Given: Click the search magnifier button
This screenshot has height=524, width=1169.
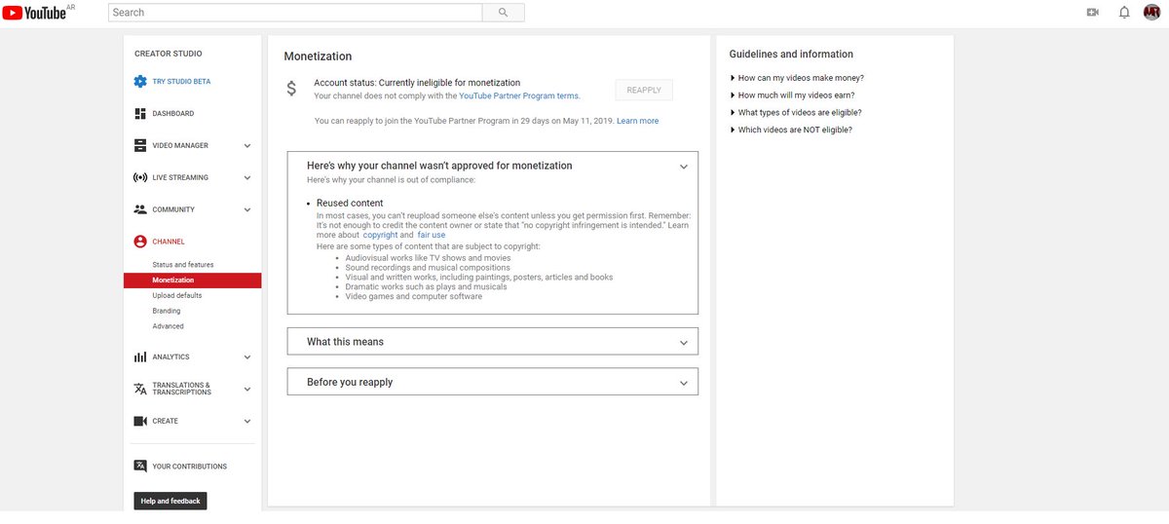Looking at the screenshot, I should [503, 13].
